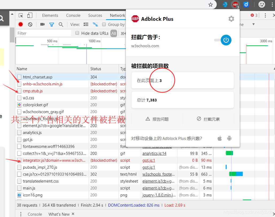275x217 pixels.
Task: Capture screenshots with camera icon
Action: [x=42, y=24]
